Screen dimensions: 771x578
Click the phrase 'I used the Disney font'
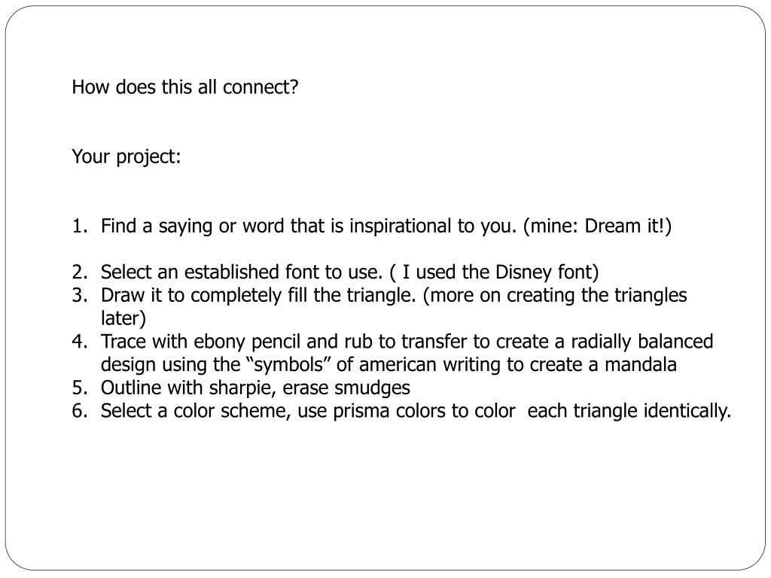coord(497,272)
